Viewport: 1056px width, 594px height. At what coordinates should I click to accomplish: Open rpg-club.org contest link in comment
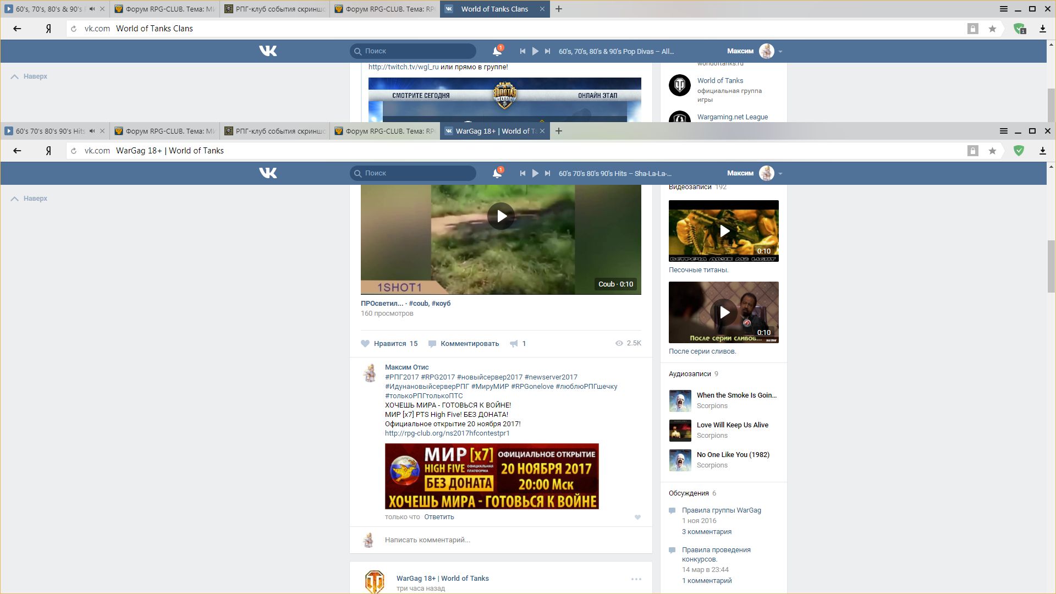[447, 433]
